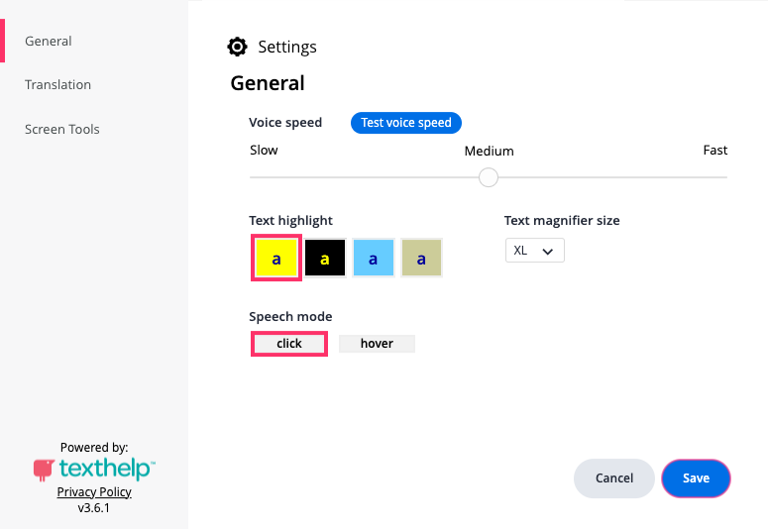Switch to the Translation tab

tap(58, 85)
